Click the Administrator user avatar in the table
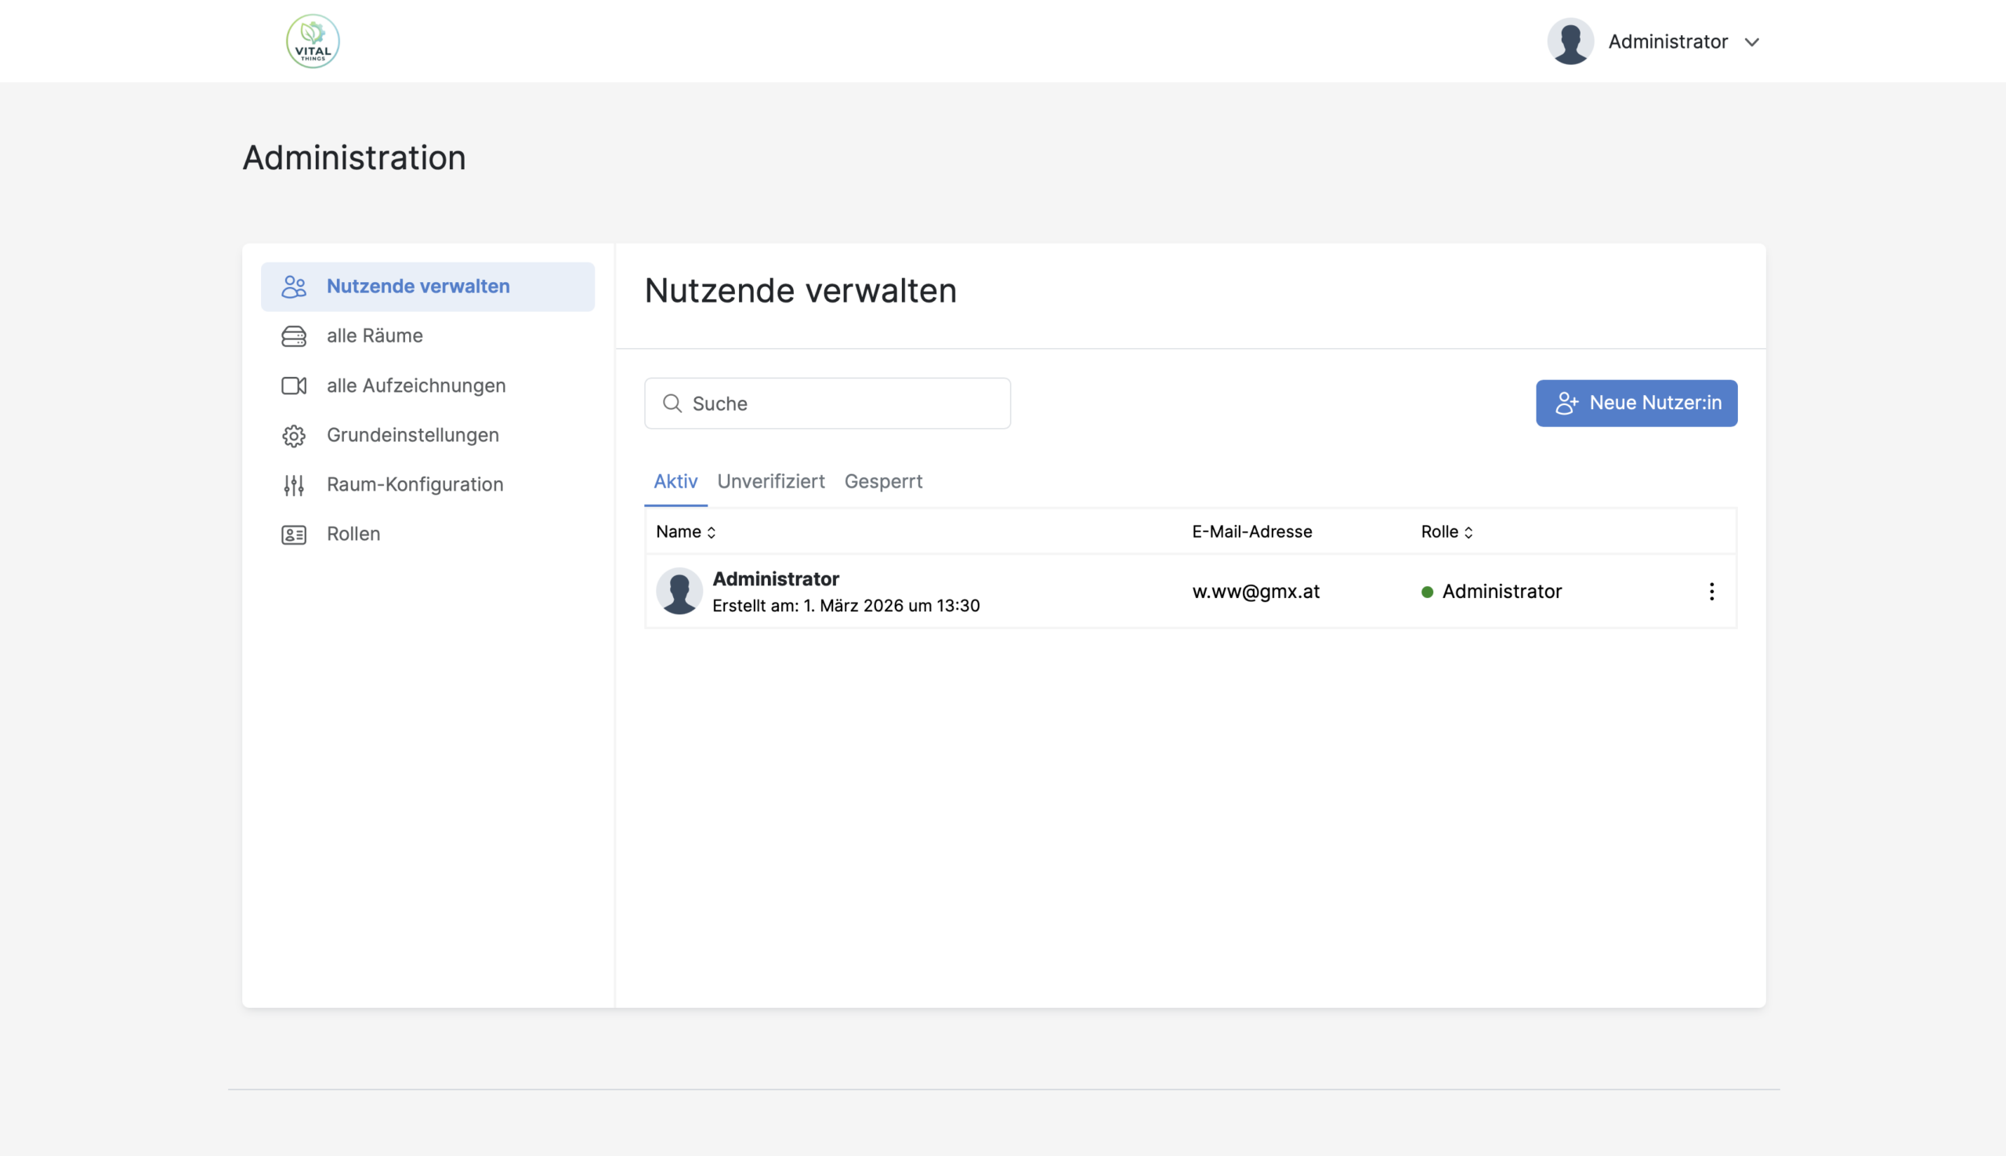The height and width of the screenshot is (1156, 2006). point(679,592)
